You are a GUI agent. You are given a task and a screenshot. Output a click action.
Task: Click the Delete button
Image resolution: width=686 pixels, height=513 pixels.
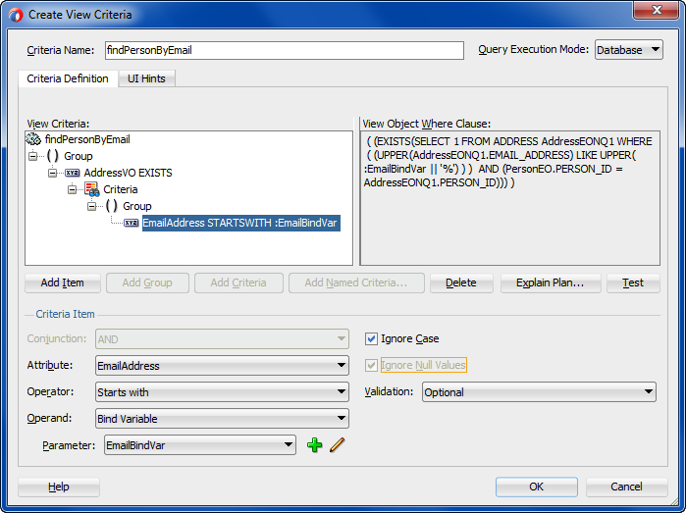461,282
